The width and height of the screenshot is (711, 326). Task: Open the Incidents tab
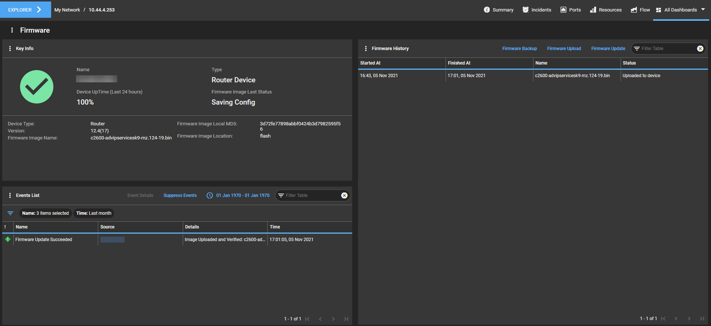537,10
